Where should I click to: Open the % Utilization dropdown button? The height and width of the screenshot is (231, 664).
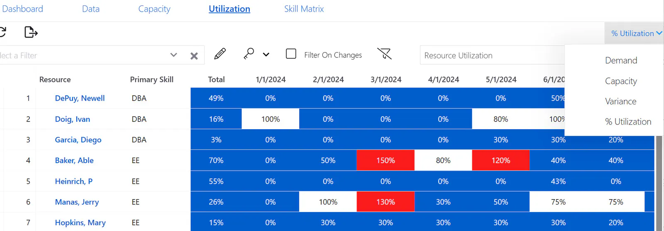635,33
